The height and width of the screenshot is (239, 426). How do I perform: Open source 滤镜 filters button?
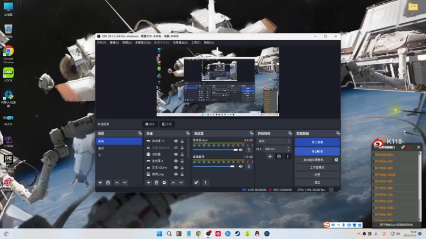167,124
